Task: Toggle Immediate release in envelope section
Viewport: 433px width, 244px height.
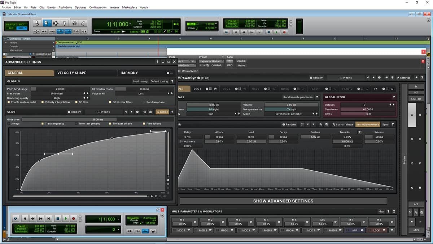Action: 367,125
